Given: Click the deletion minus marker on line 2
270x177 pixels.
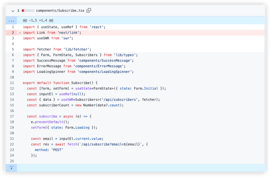Looking at the screenshot, I should click(x=20, y=33).
